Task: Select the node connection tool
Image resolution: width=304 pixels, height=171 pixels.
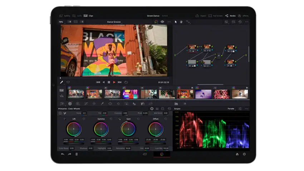Action: (188, 22)
